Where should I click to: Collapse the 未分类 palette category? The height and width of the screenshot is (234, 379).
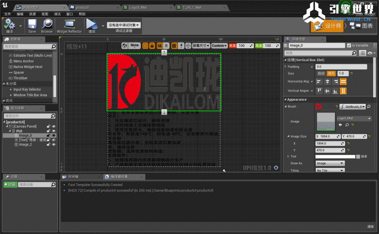(x=4, y=84)
